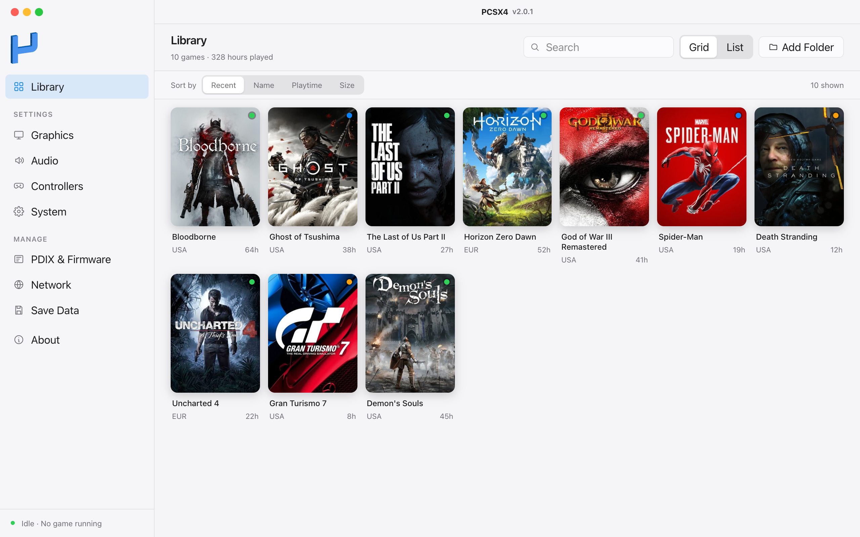Click 'Idle · No game running' status text
The image size is (860, 537).
pyautogui.click(x=61, y=524)
